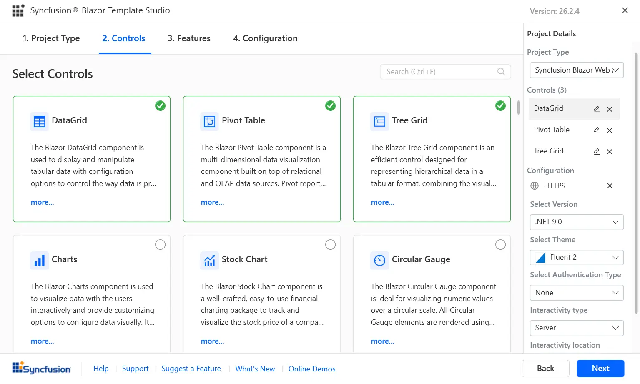Image resolution: width=640 pixels, height=384 pixels.
Task: Switch to the 3. Features tab
Action: [189, 38]
